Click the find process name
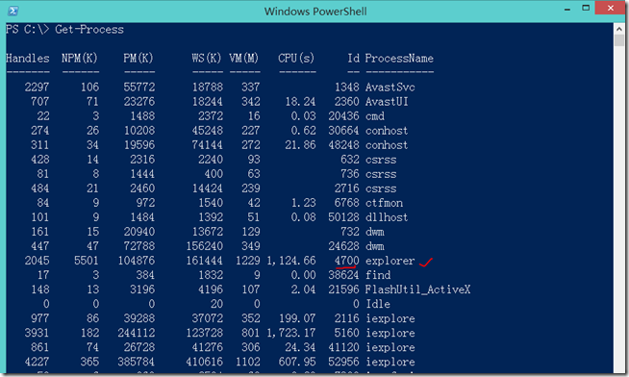 [x=378, y=275]
